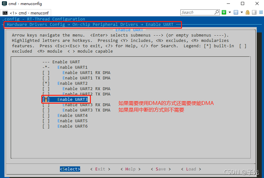Click the active console number icon
264x178 pixels.
click(x=236, y=12)
